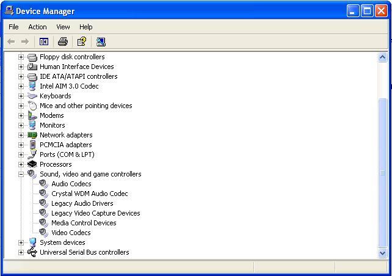Select Mice and other pointing devices label
392x276 pixels.
click(85, 106)
